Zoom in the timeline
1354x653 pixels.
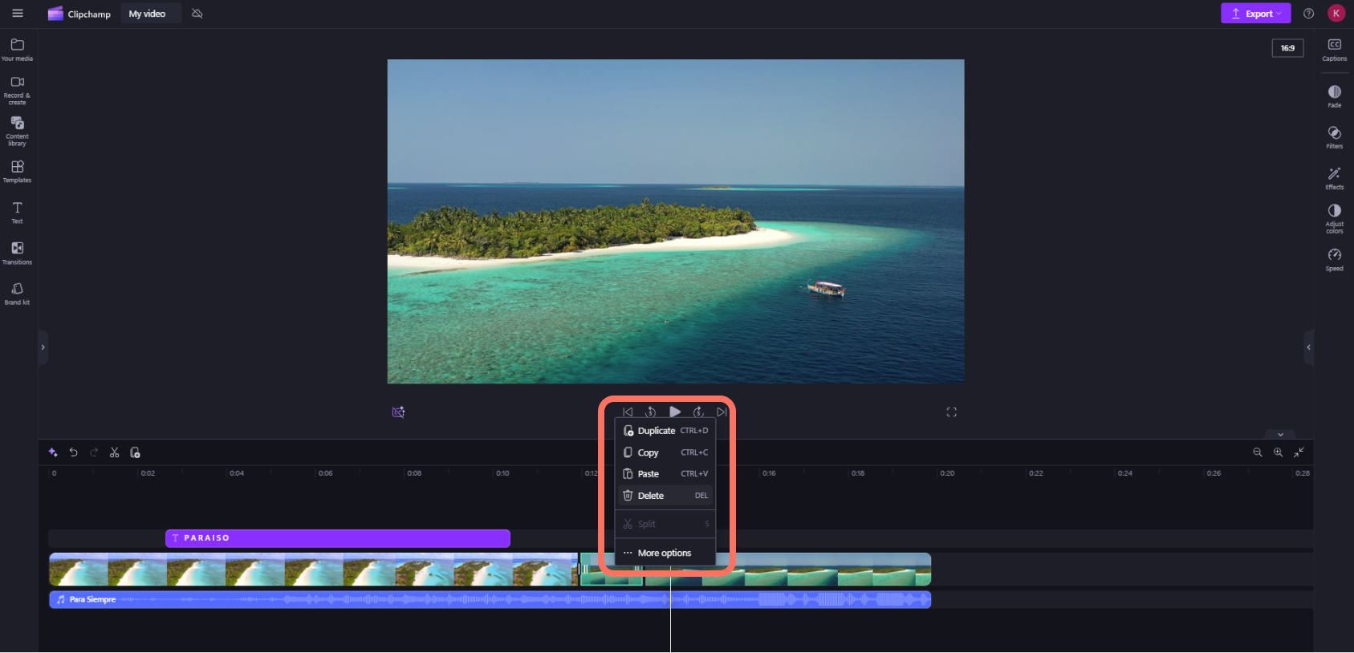pyautogui.click(x=1279, y=452)
